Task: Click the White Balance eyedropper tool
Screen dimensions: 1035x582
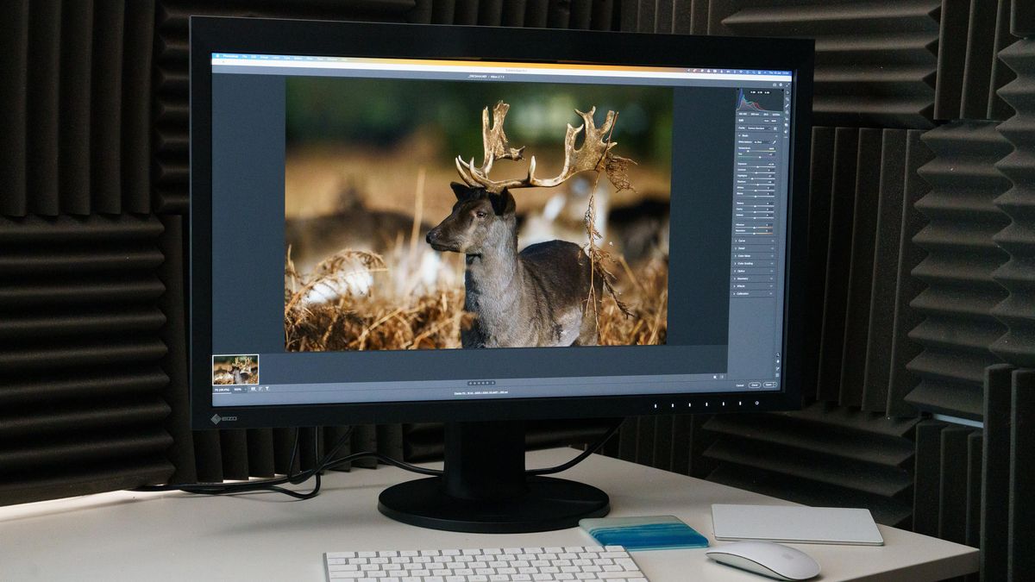Action: [775, 143]
